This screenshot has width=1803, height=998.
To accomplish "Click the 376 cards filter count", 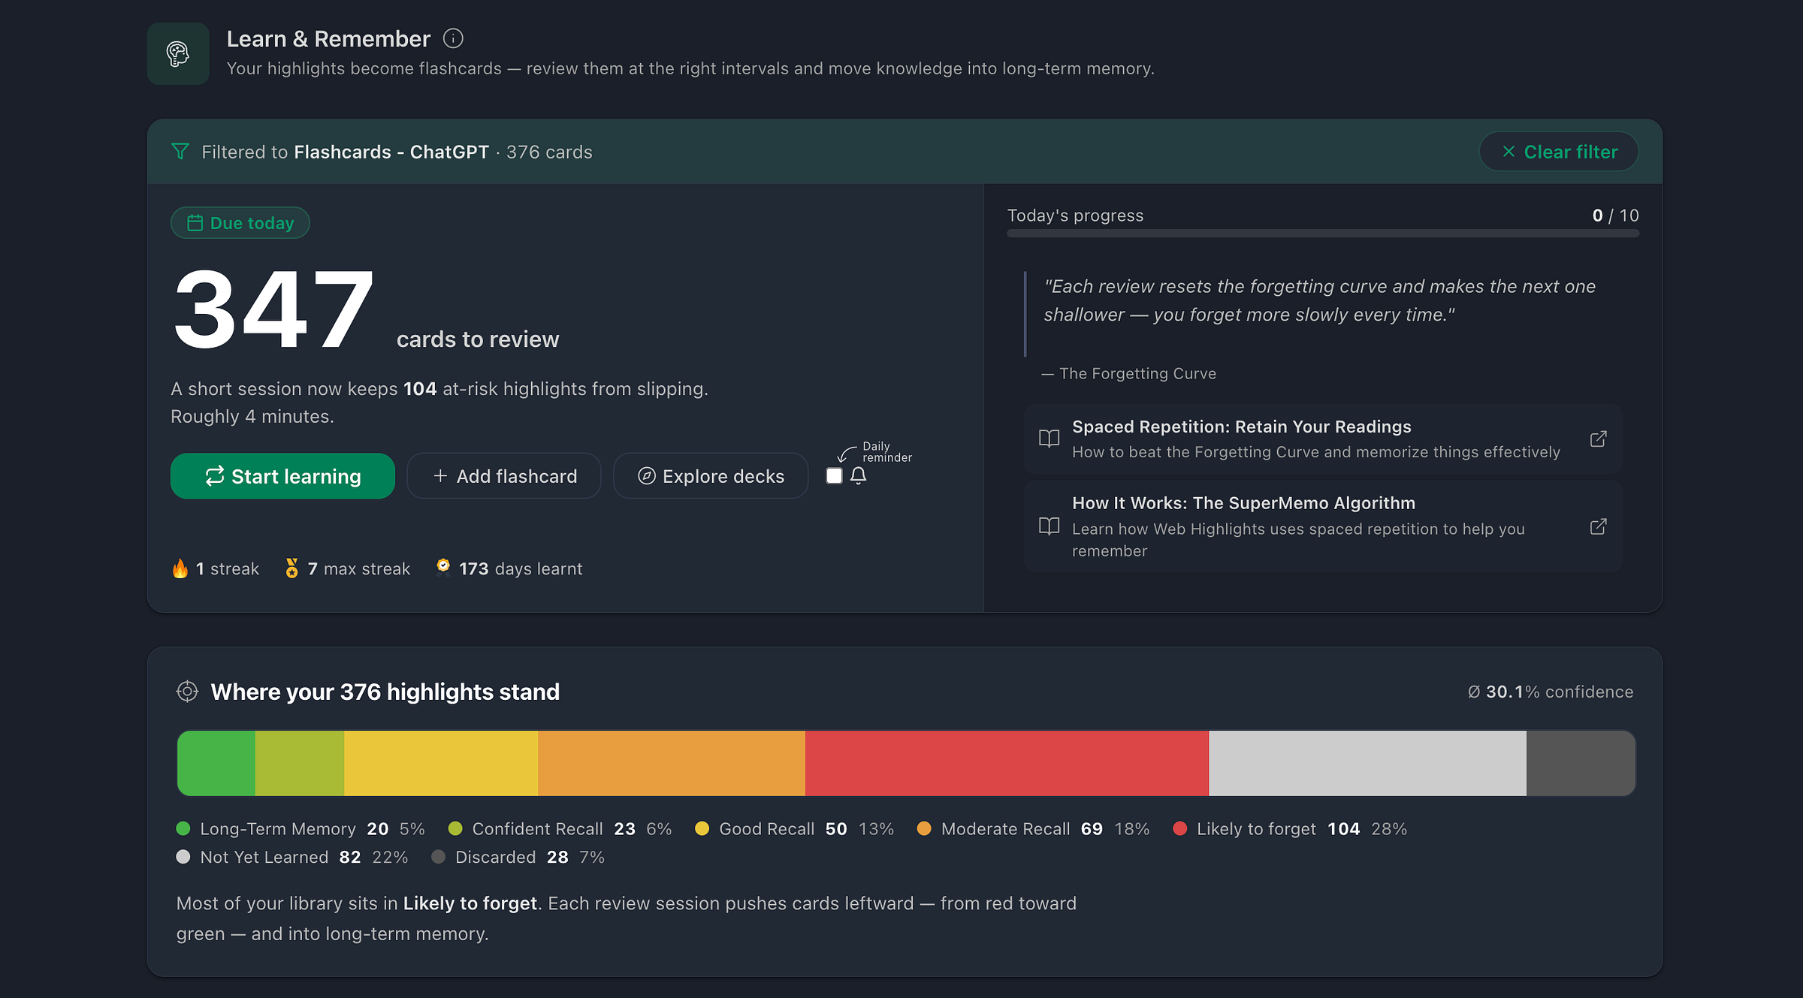I will (x=549, y=152).
